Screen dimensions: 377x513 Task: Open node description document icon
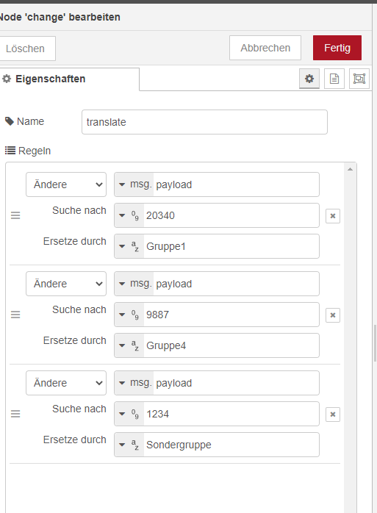click(334, 79)
